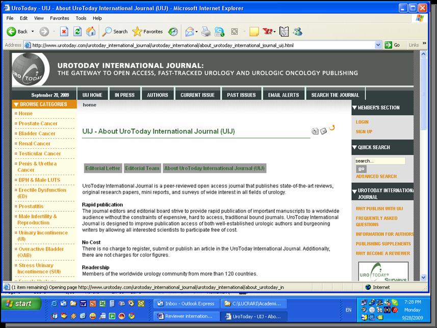The image size is (437, 328).
Task: Go to UIJ HOME tab
Action: click(x=92, y=95)
